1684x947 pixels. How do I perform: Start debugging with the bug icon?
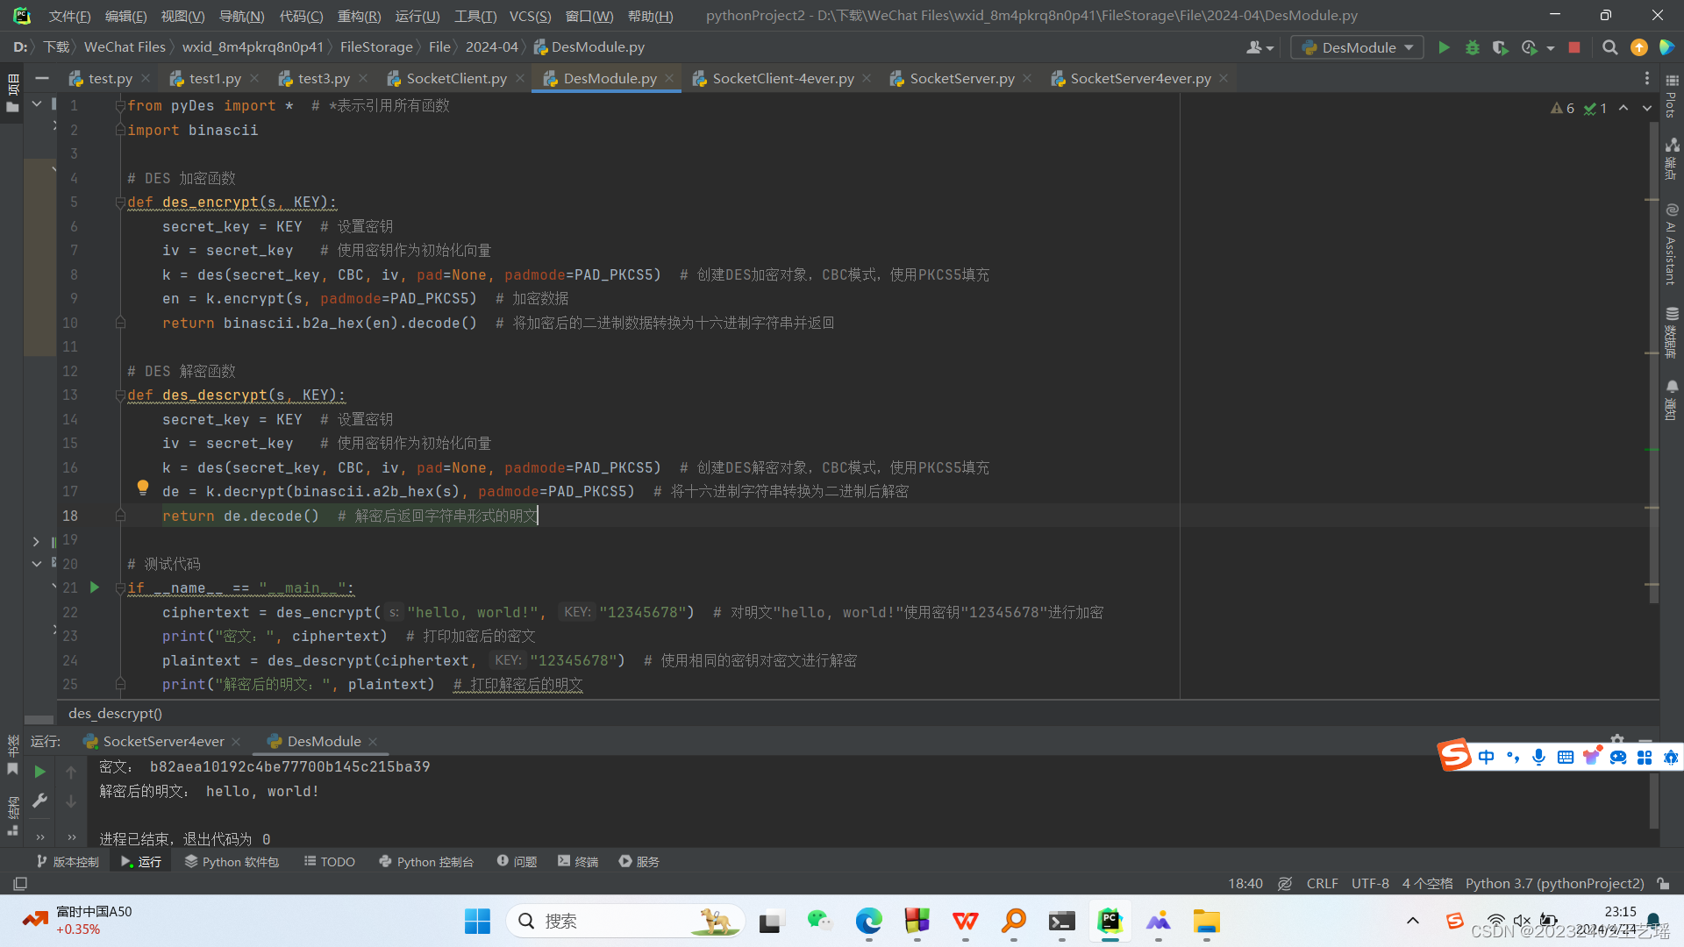coord(1473,47)
